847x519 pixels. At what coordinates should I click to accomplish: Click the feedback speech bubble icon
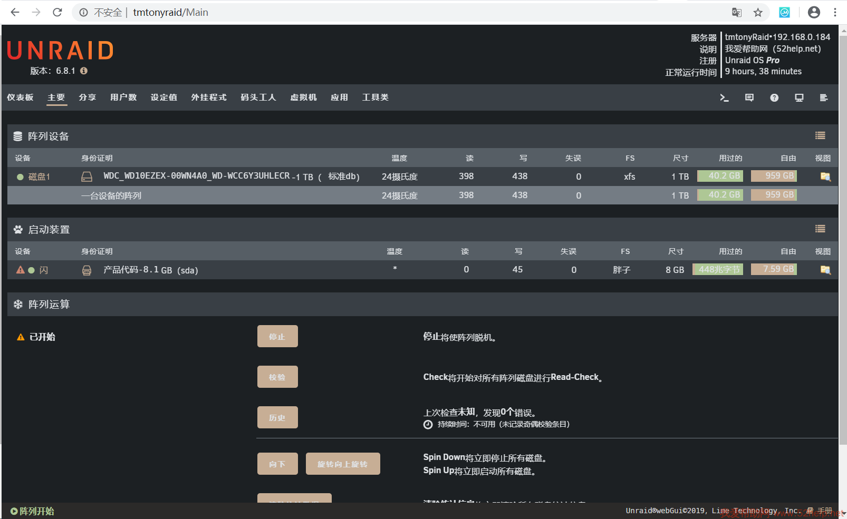[x=749, y=97]
